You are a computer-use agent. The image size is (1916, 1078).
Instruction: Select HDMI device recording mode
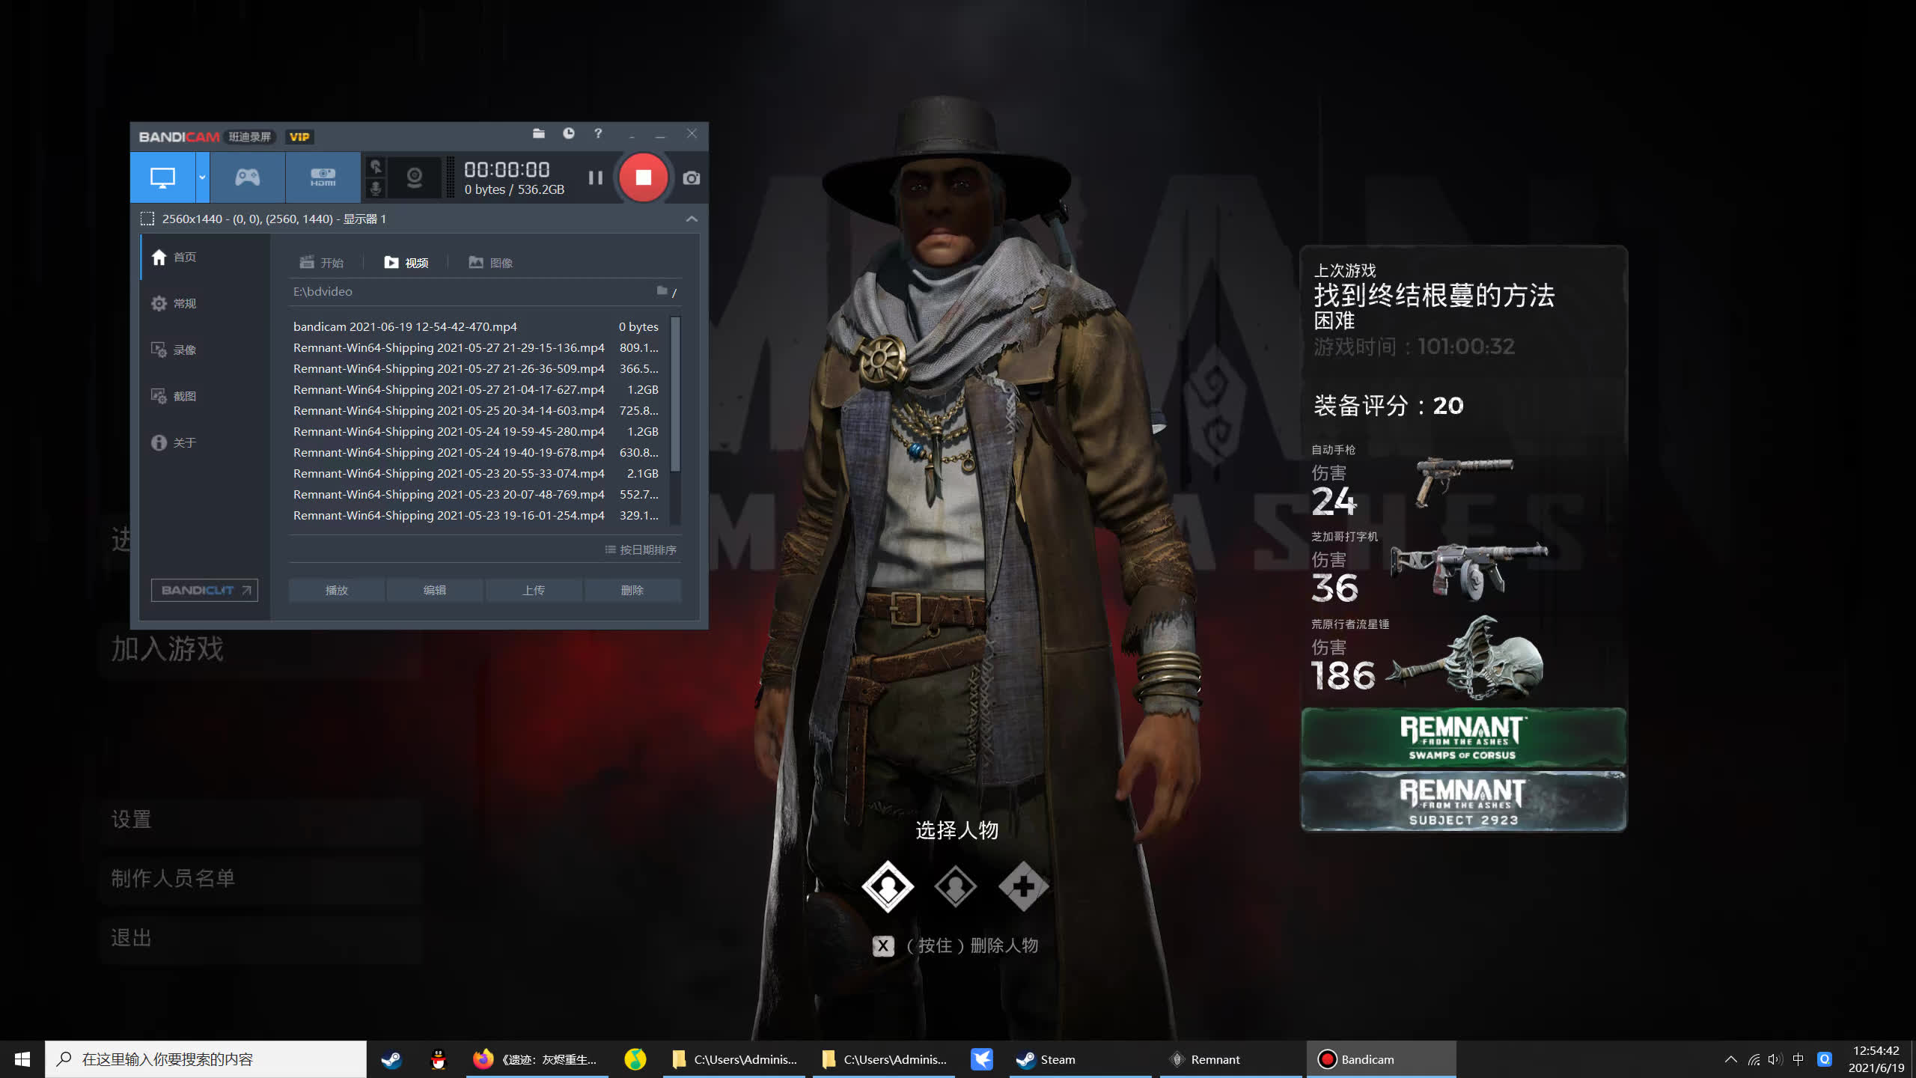(x=323, y=177)
